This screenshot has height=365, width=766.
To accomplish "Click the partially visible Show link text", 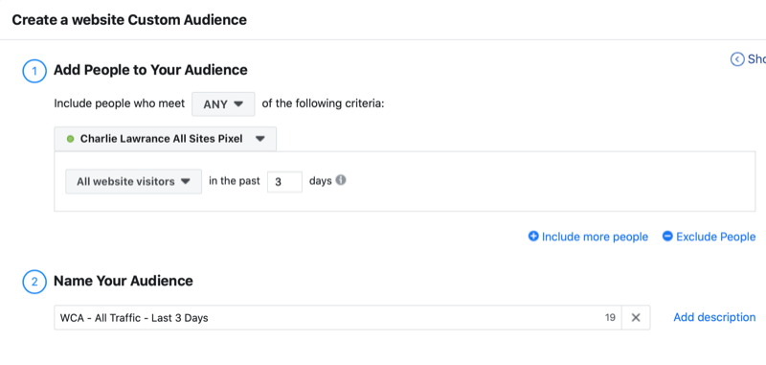I will pos(756,59).
